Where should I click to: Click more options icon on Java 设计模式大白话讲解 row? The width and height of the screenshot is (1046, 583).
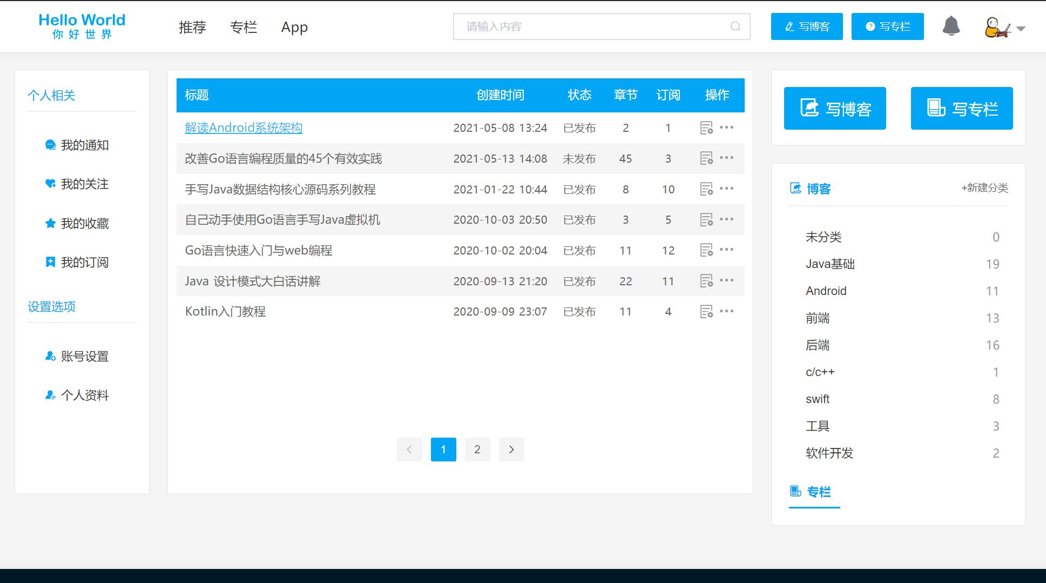727,280
